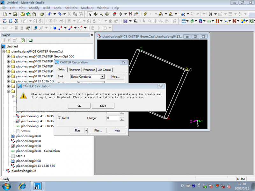Toggle the Metal checkbox
The image size is (255, 191).
[60, 118]
